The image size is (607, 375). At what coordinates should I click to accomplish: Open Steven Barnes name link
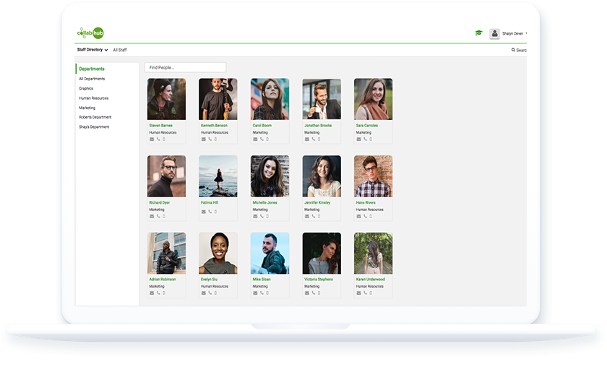[160, 126]
